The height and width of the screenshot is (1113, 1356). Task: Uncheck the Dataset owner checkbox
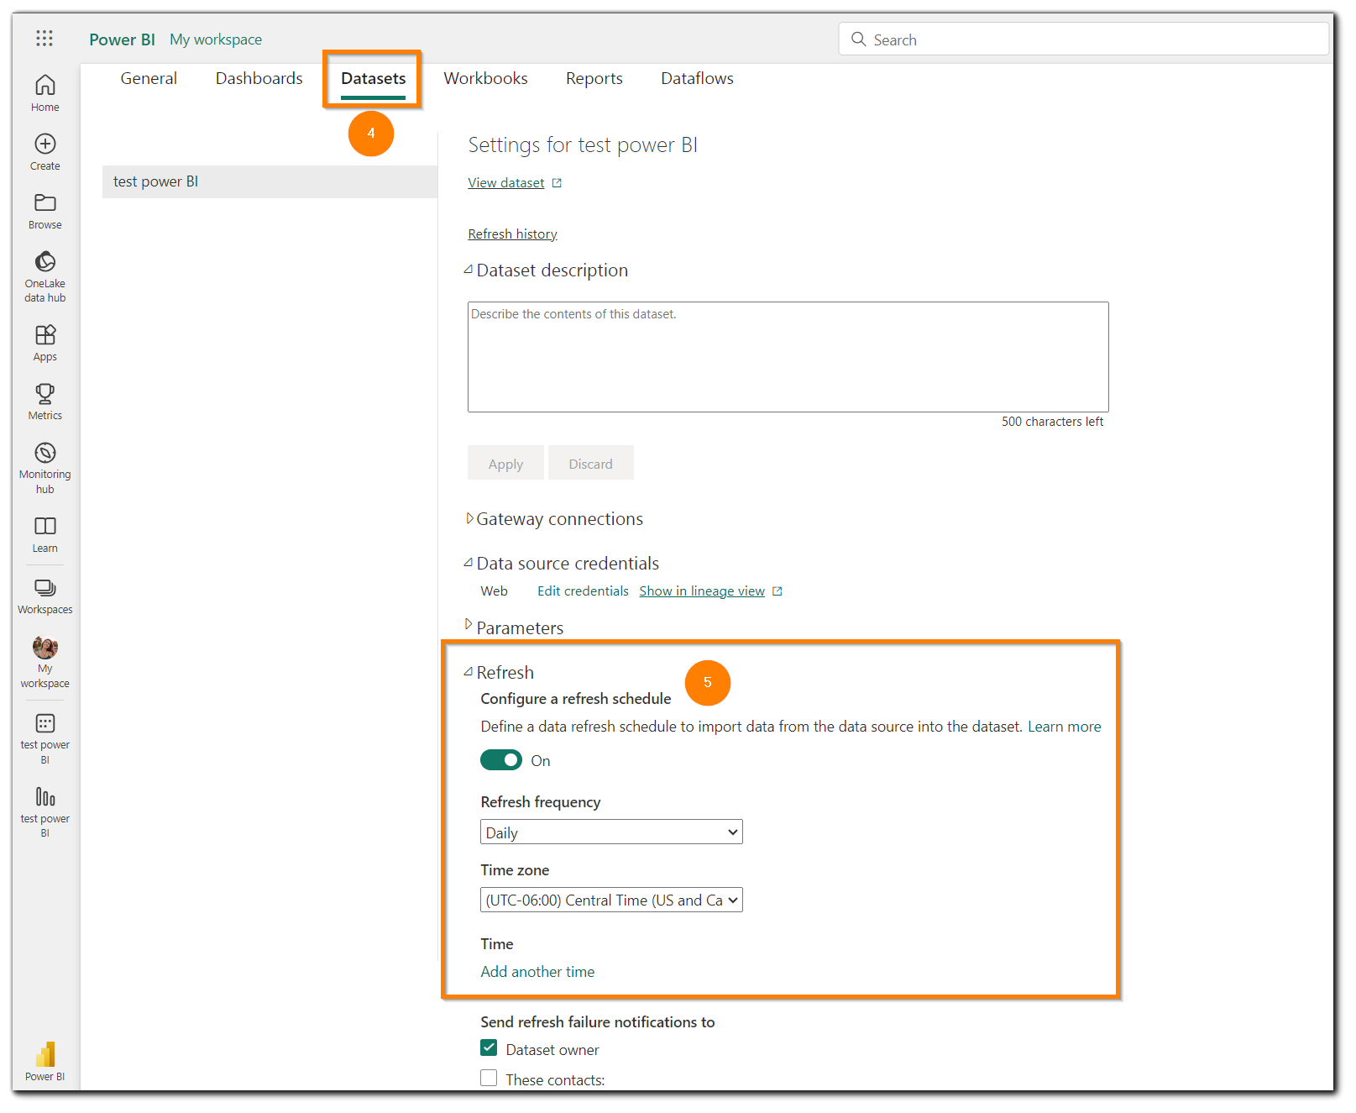pyautogui.click(x=489, y=1048)
